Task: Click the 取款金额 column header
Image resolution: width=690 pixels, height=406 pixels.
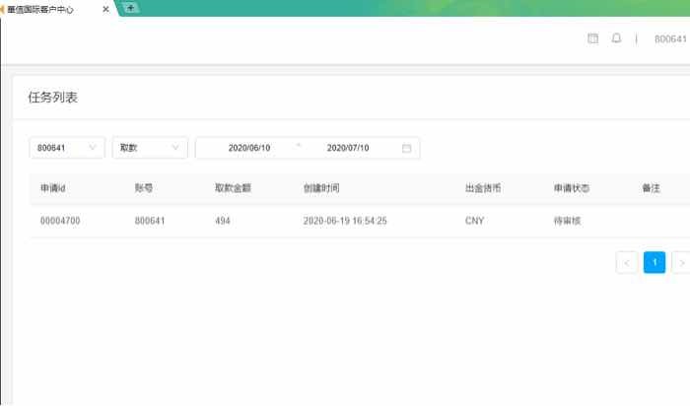Action: click(233, 188)
